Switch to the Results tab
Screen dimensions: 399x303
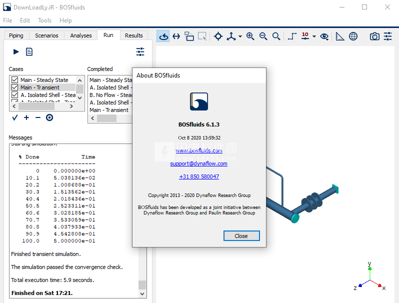[x=133, y=35]
